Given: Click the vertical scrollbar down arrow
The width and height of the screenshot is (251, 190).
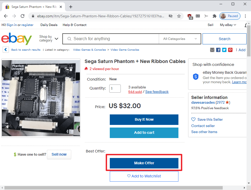Looking at the screenshot, I should [x=249, y=183].
